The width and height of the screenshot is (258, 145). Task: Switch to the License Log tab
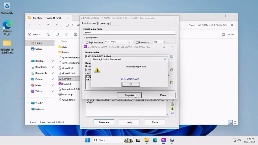[104, 23]
